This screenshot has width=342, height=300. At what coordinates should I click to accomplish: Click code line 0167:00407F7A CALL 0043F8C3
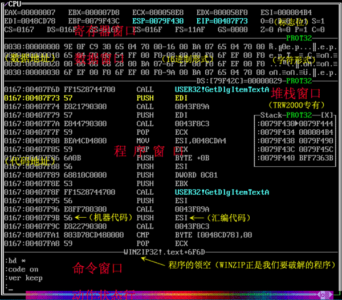[x=107, y=123]
